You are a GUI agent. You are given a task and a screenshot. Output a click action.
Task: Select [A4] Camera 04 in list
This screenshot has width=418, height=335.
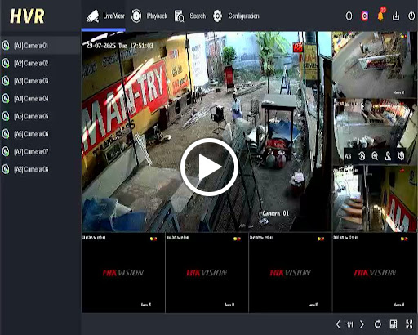click(x=40, y=99)
